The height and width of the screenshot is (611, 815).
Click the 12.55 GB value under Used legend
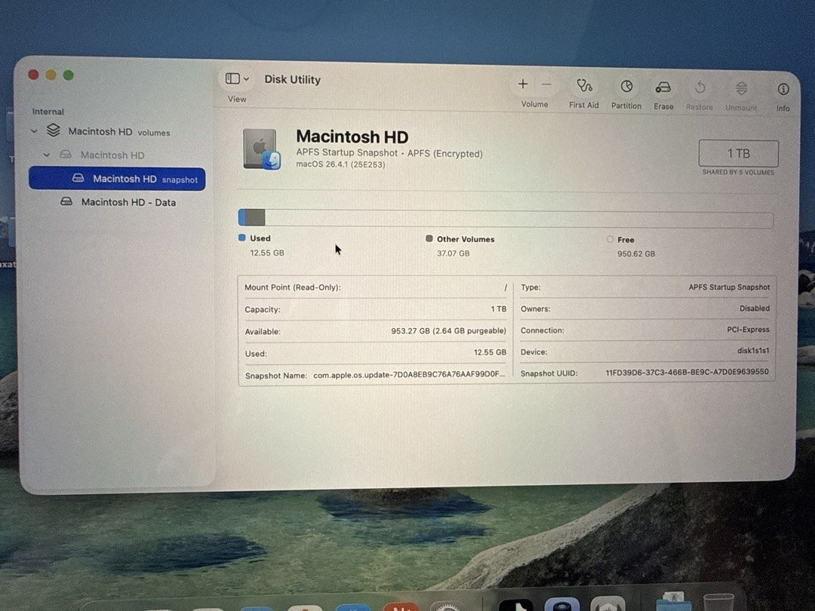click(x=267, y=253)
